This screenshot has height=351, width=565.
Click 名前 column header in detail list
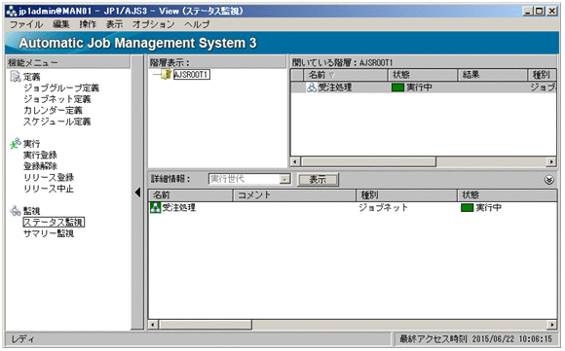click(190, 194)
